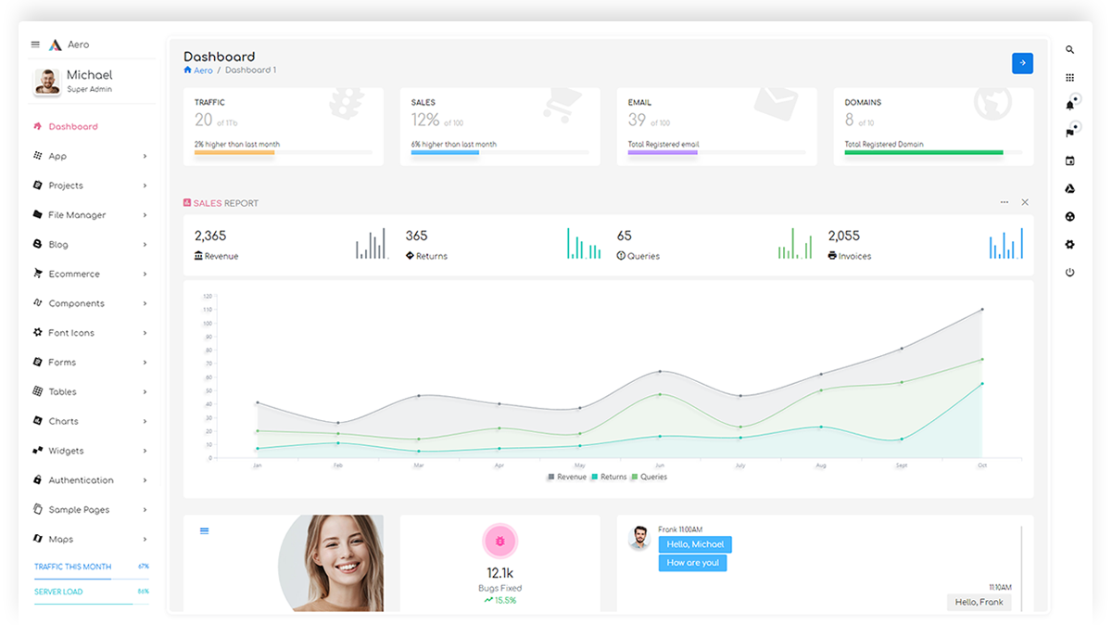Click the Aero breadcrumb link

203,70
